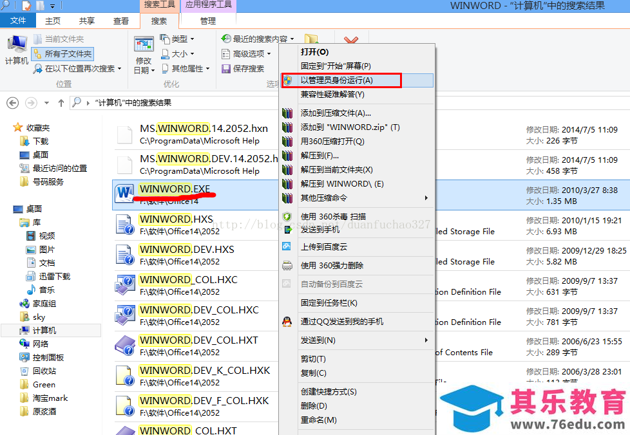Click the Forward navigation arrow
Image resolution: width=630 pixels, height=435 pixels.
click(31, 103)
